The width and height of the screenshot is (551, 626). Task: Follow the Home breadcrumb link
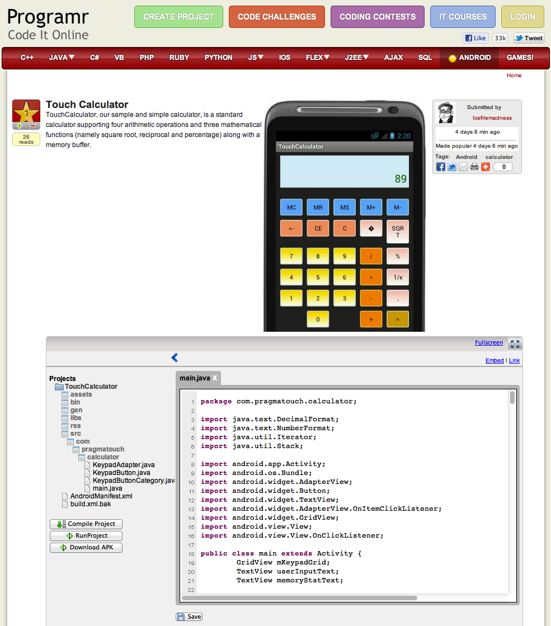pyautogui.click(x=514, y=75)
